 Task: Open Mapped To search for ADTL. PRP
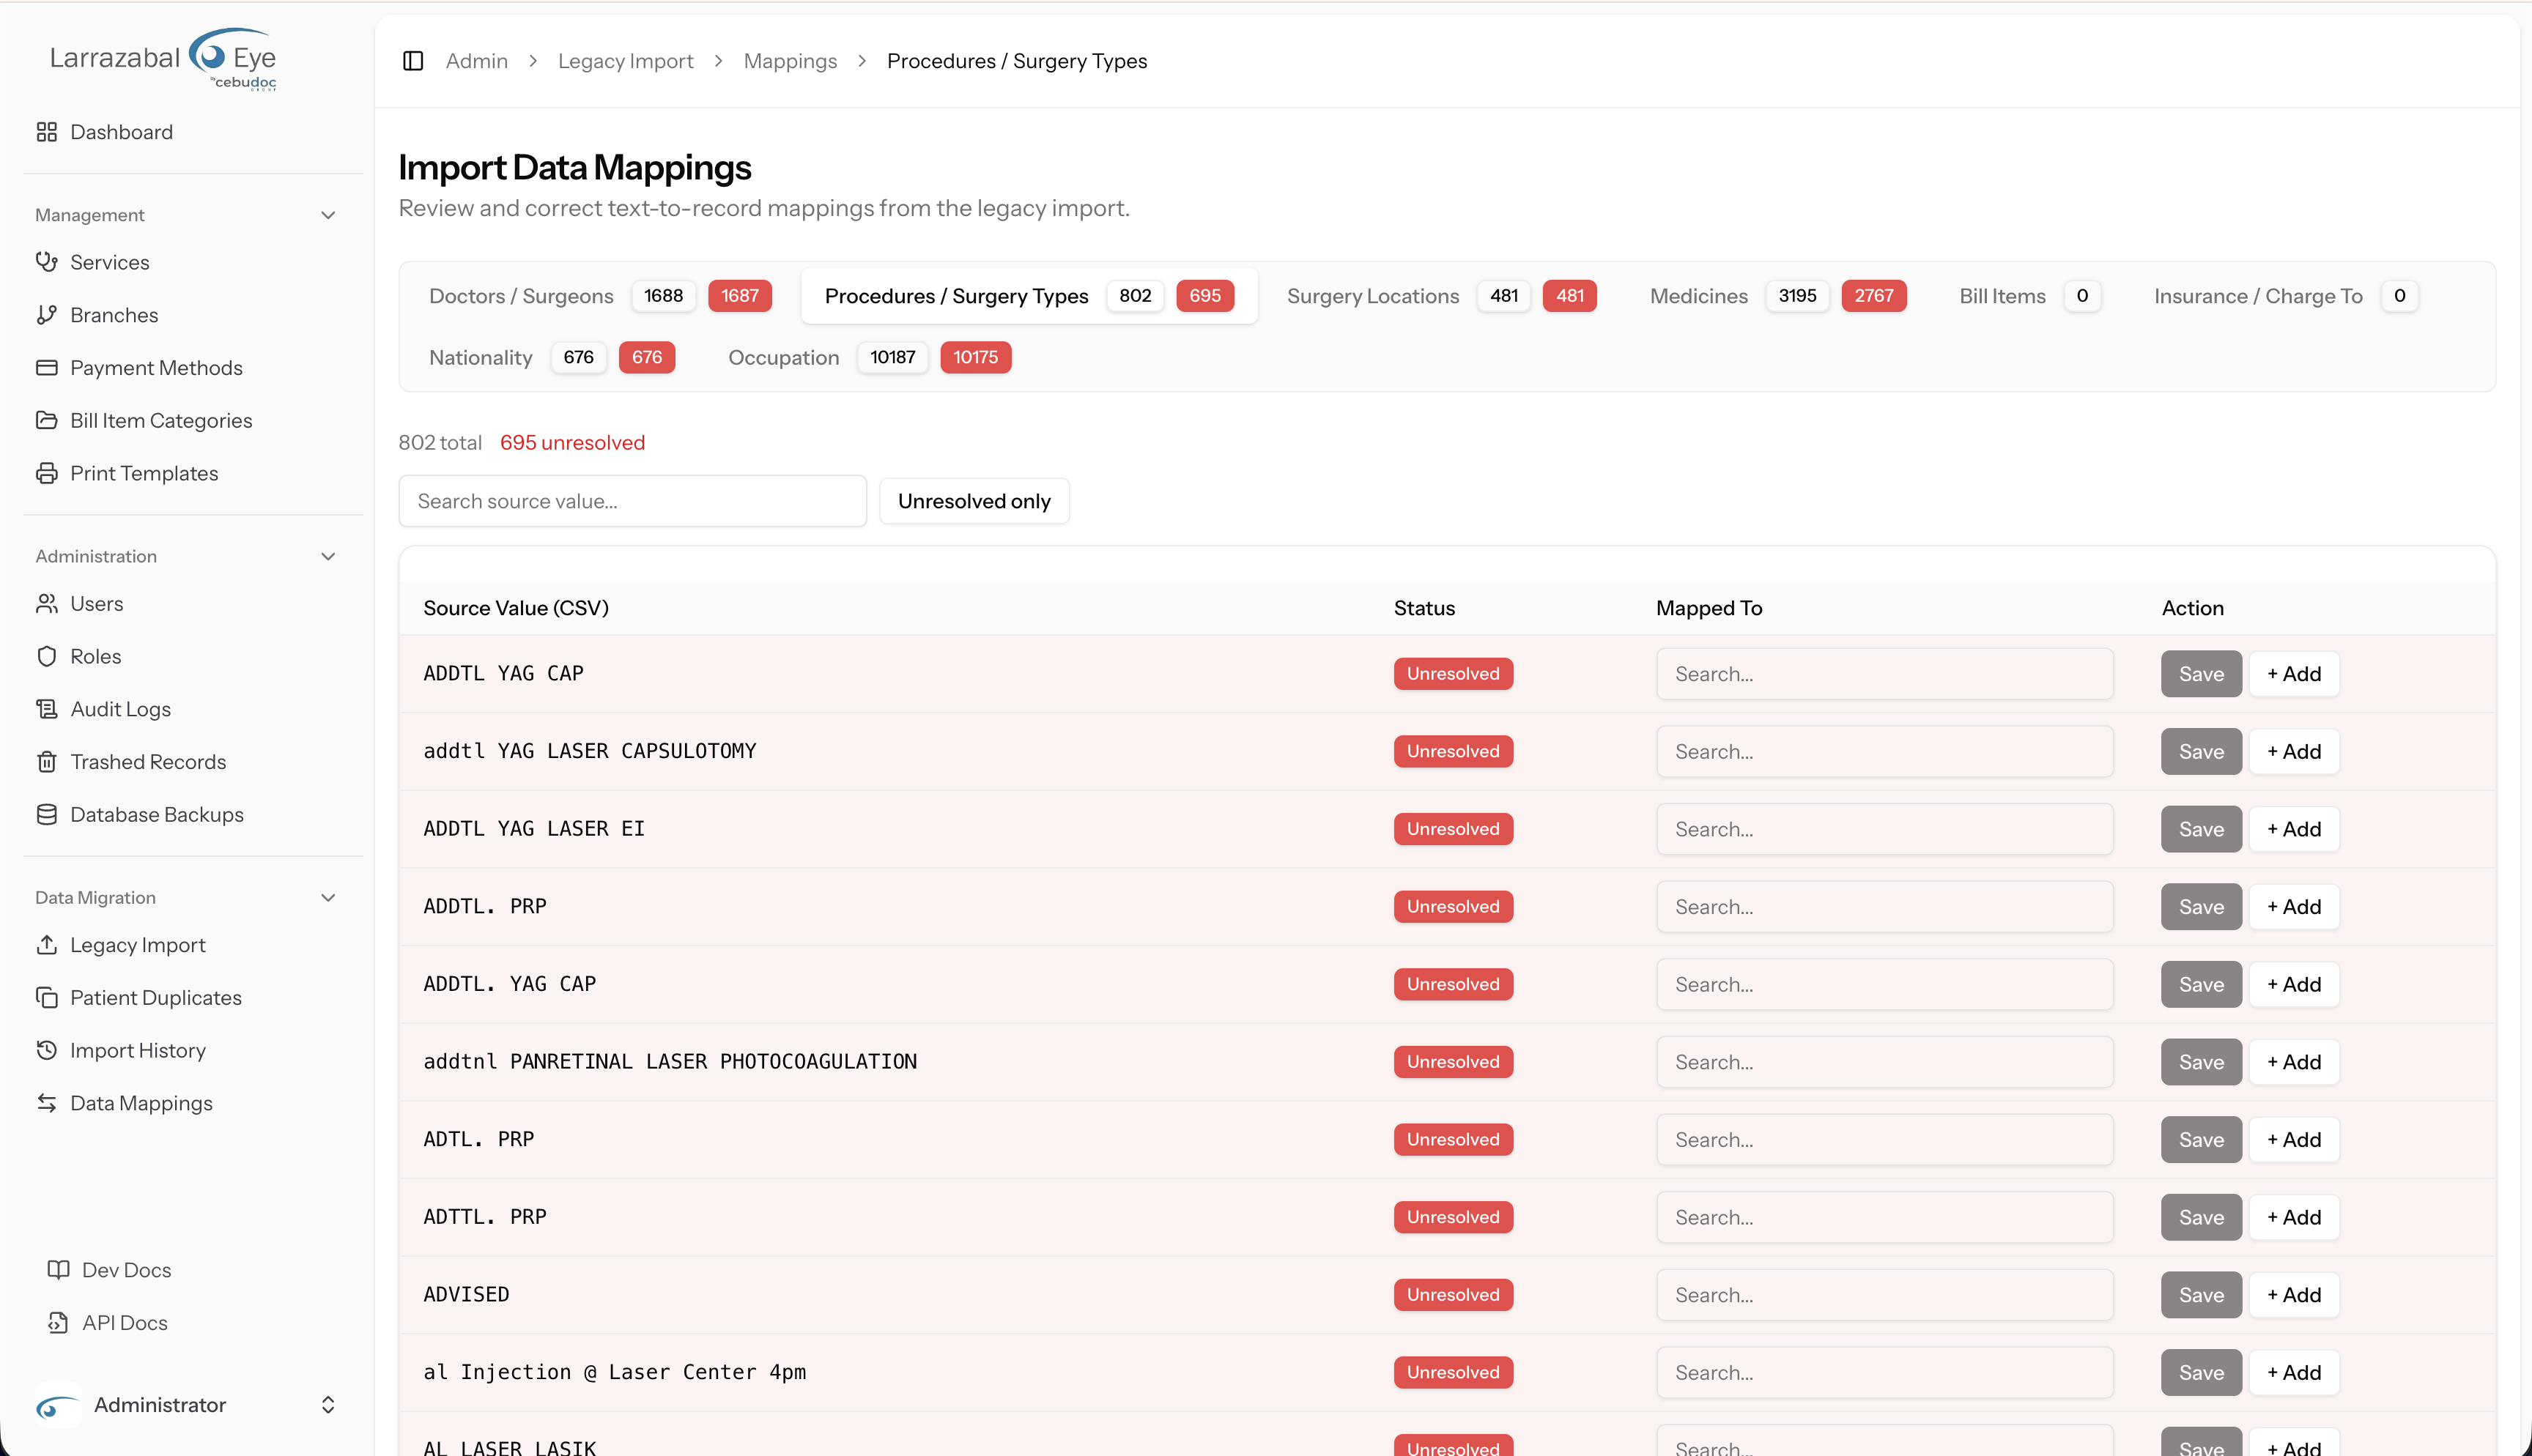(1885, 1140)
